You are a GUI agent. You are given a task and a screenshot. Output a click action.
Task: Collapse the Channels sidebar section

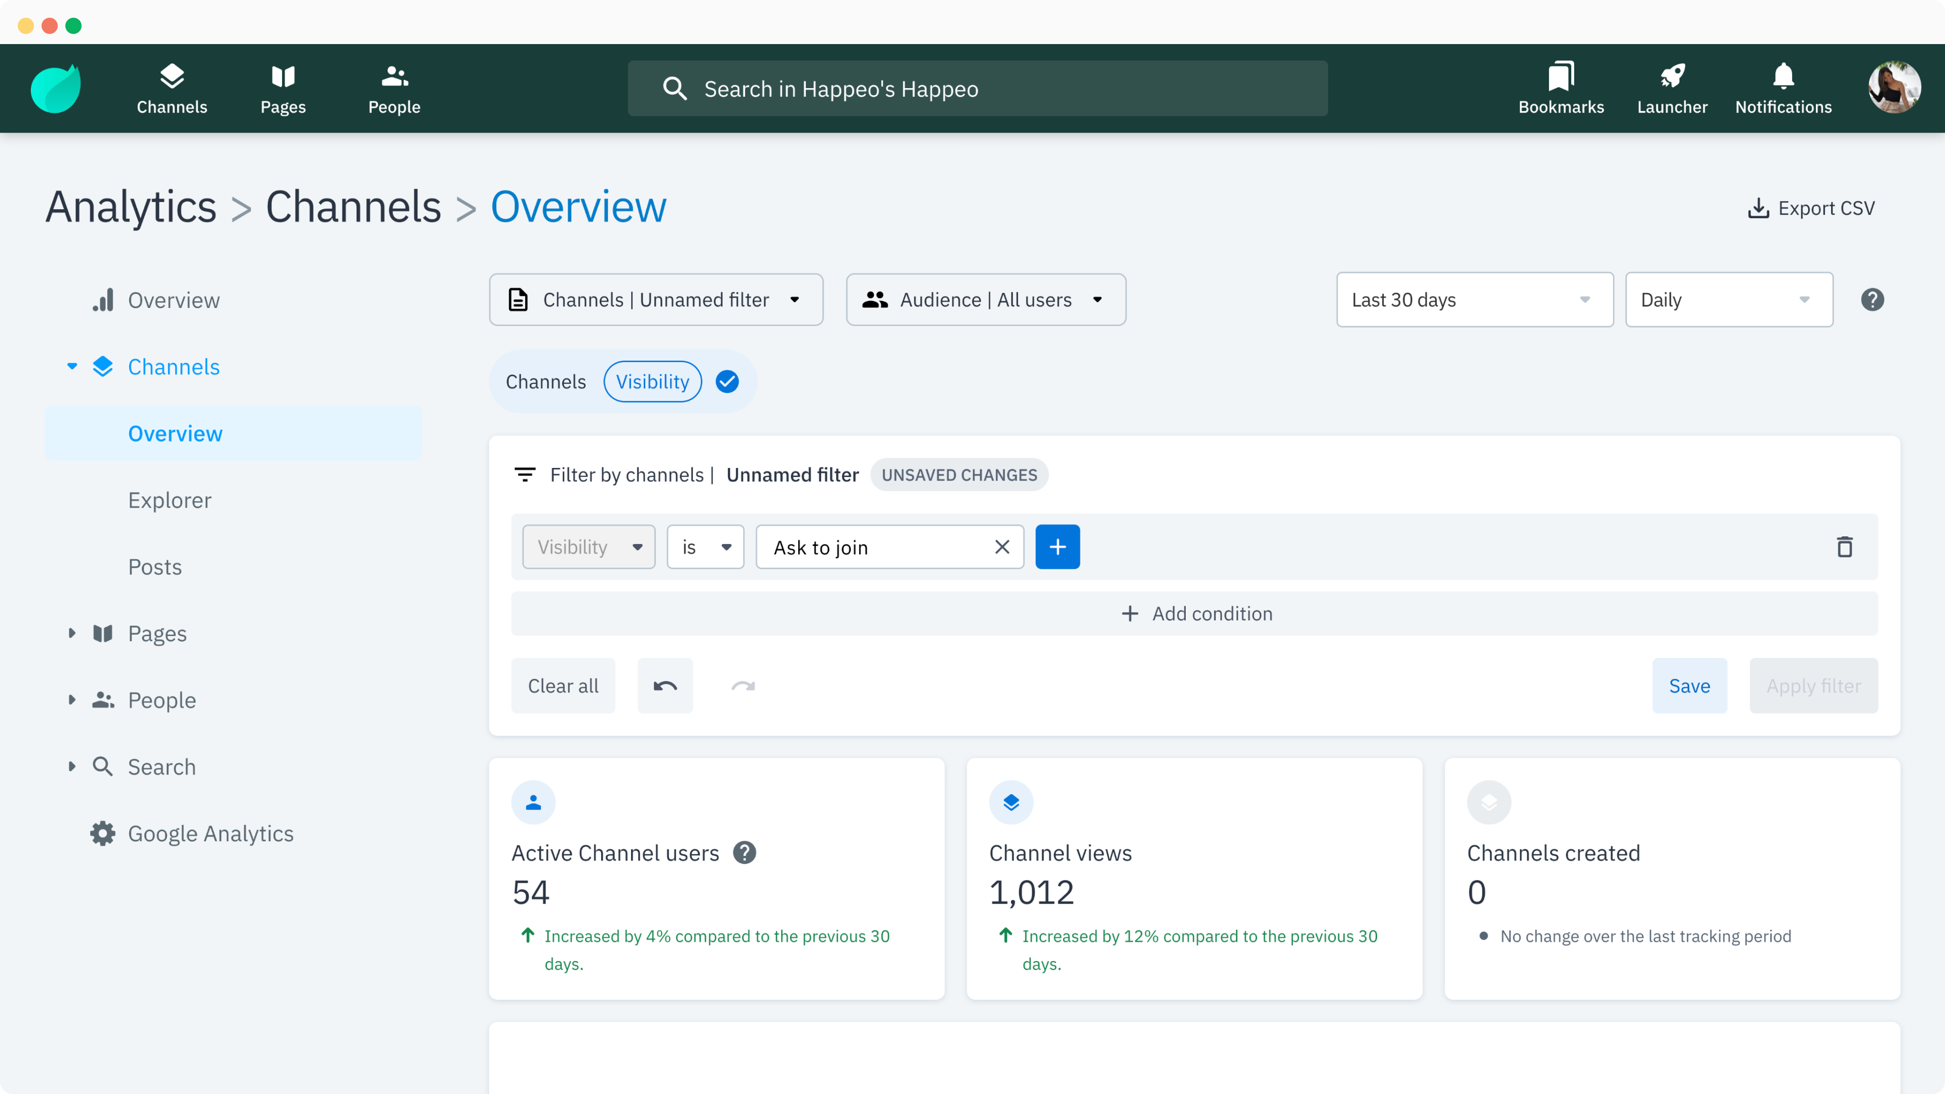click(x=72, y=366)
